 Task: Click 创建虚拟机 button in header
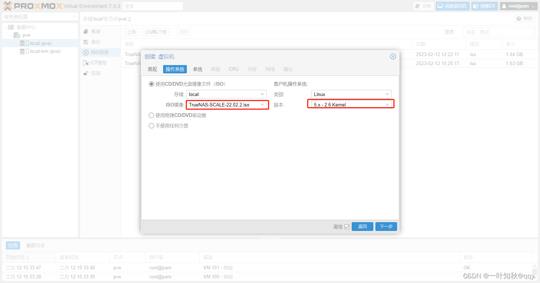[x=452, y=6]
